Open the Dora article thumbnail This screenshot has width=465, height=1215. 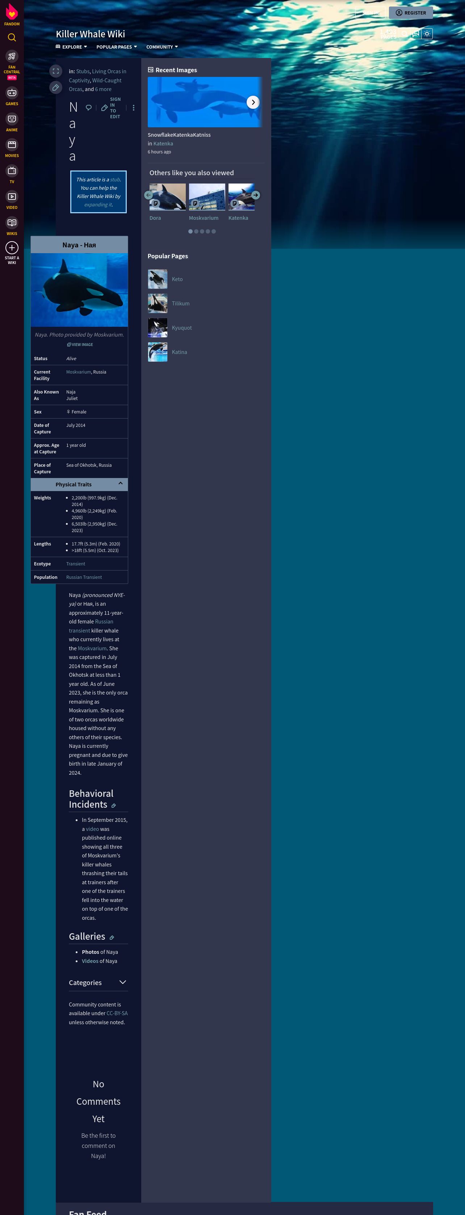pyautogui.click(x=167, y=197)
